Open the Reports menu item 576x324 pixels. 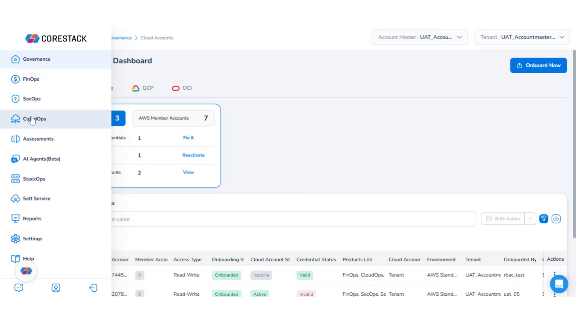[x=55, y=219]
